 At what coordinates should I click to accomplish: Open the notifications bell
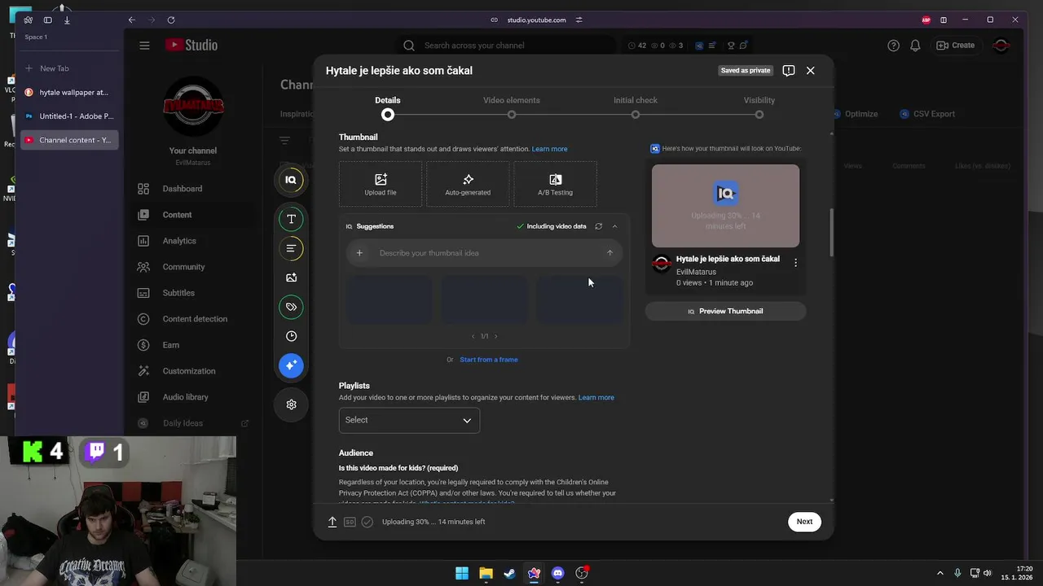tap(915, 46)
